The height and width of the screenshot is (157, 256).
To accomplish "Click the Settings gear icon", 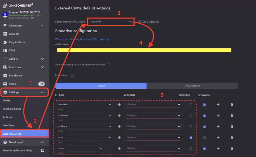I will (5, 92).
